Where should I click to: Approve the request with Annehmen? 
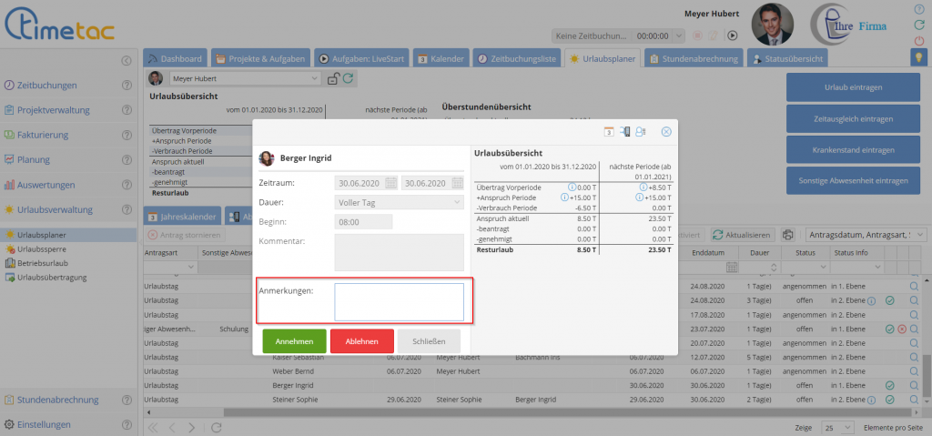[x=294, y=341]
